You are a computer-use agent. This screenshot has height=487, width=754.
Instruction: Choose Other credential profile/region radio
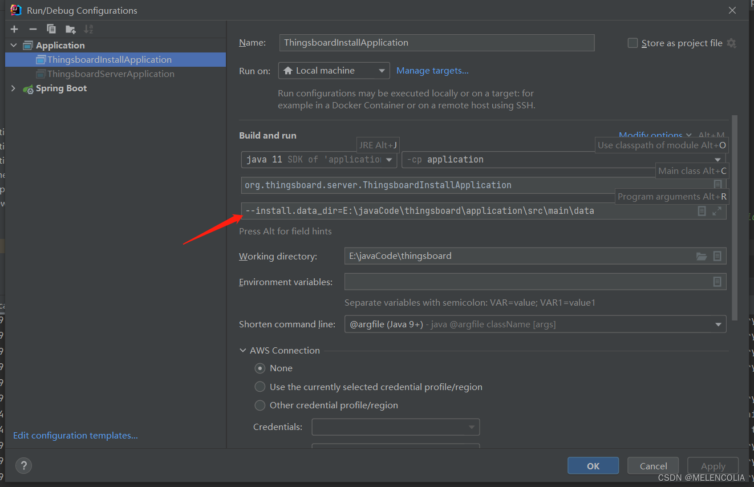tap(260, 405)
